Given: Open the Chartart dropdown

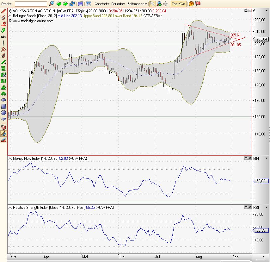Looking at the screenshot, I should point(102,4).
